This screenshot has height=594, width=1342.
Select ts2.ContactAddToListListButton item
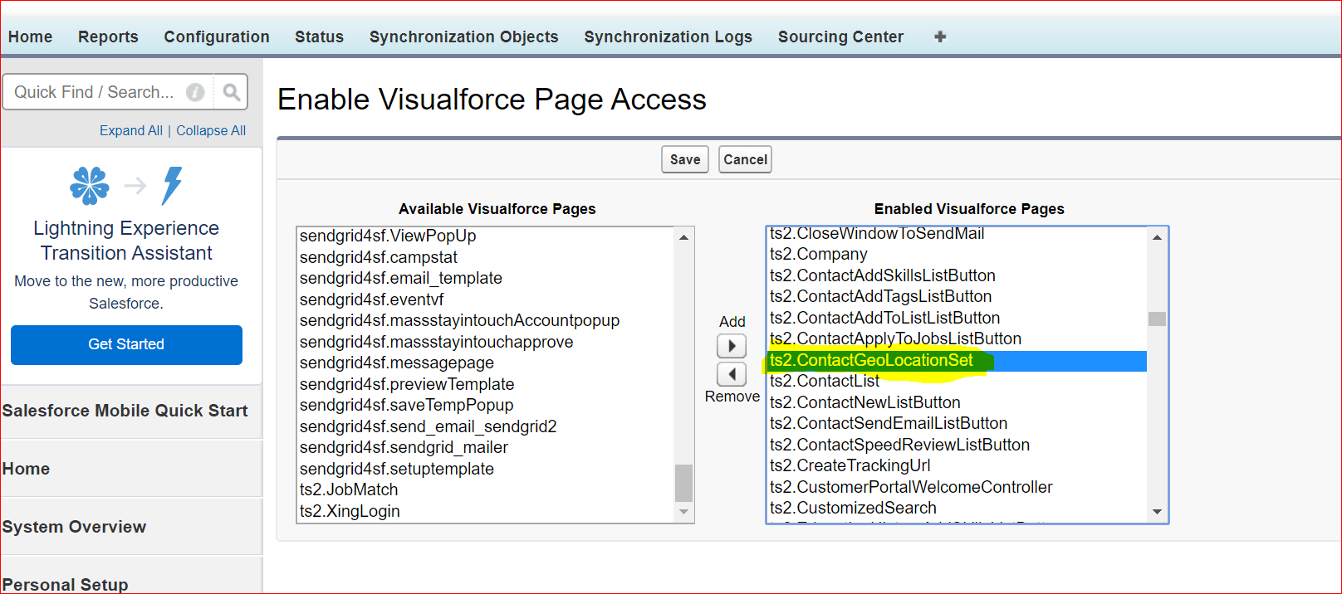(x=957, y=318)
